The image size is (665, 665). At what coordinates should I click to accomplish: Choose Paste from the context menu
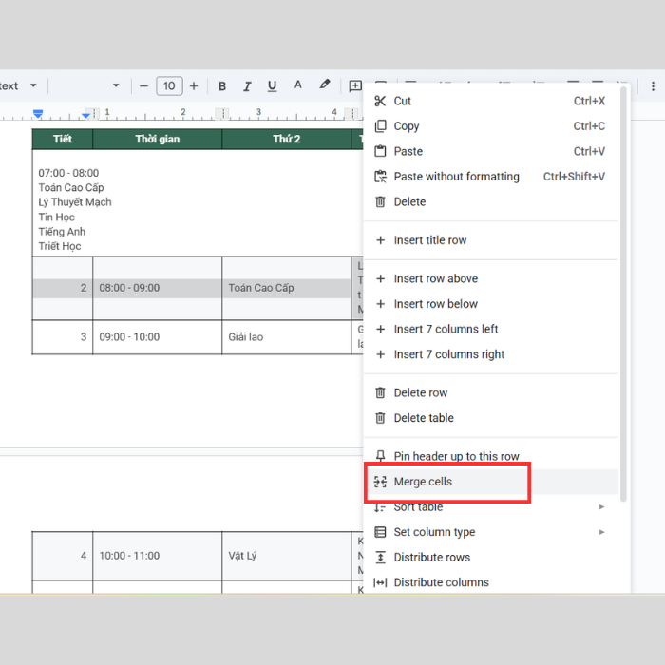pos(490,151)
